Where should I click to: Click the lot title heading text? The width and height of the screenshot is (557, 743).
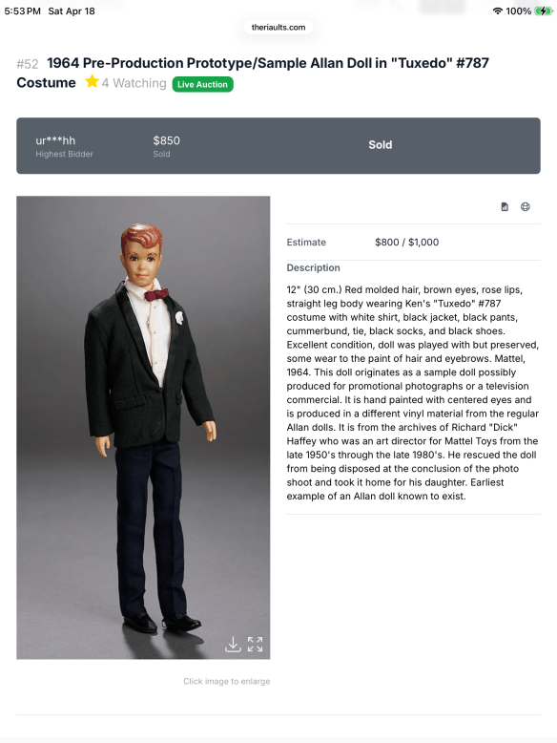[x=253, y=73]
